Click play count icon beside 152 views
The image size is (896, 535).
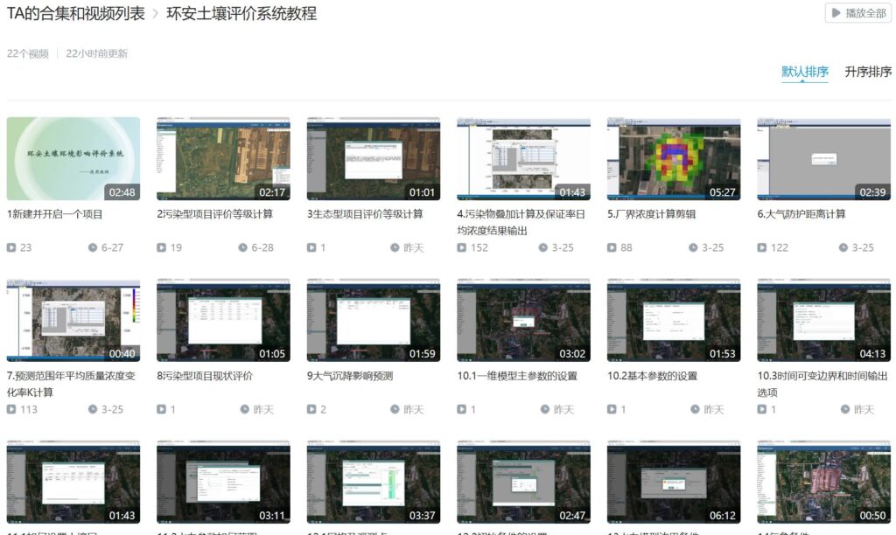click(462, 248)
